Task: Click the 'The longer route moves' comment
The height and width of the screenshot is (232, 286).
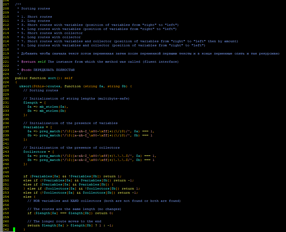Action: point(64,221)
